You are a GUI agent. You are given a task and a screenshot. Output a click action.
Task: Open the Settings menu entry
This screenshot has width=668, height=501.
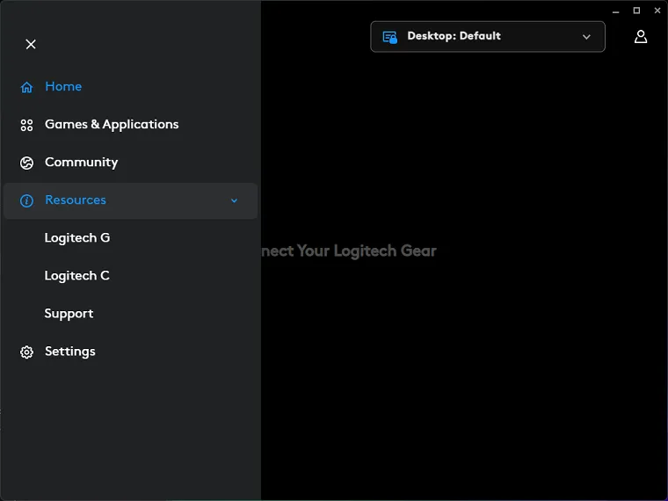70,352
